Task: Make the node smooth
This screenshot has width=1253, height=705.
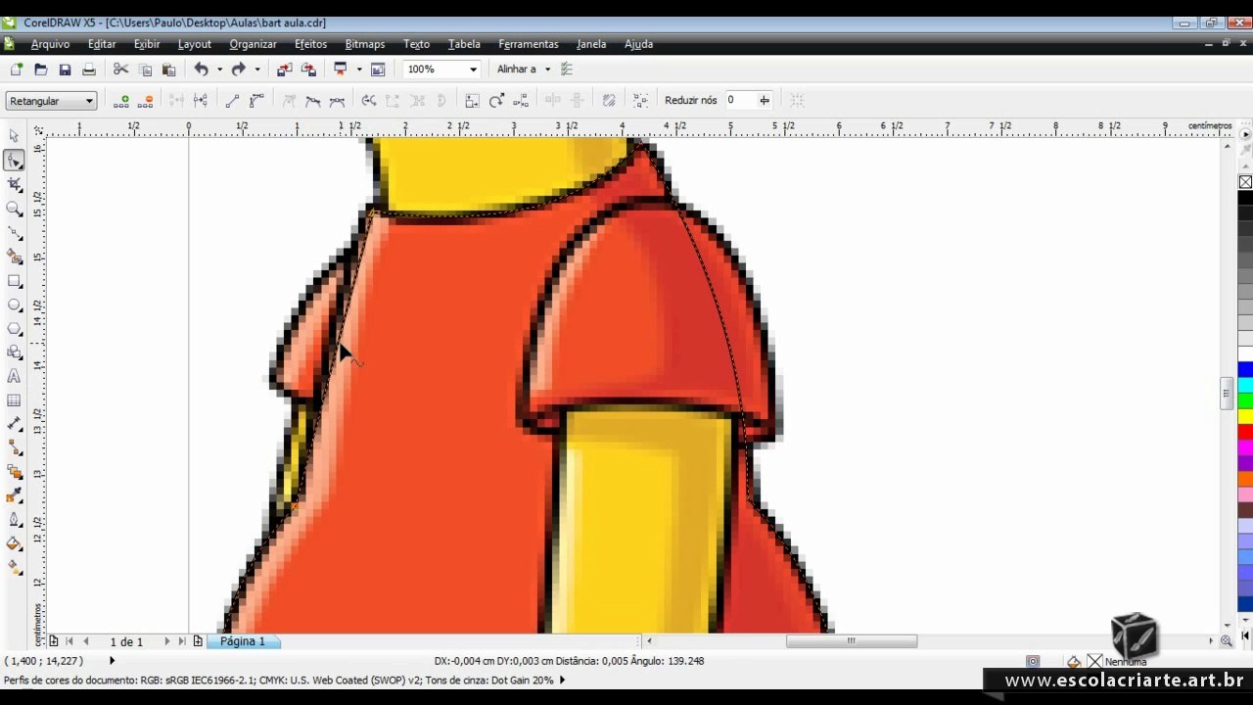Action: (313, 100)
